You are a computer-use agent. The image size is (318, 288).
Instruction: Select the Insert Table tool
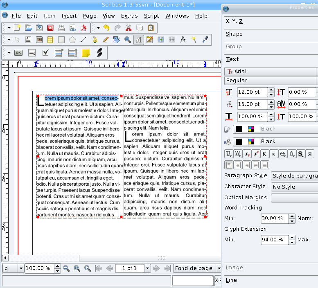tap(50, 40)
